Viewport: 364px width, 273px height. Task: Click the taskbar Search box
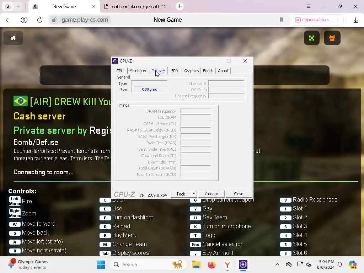click(149, 264)
